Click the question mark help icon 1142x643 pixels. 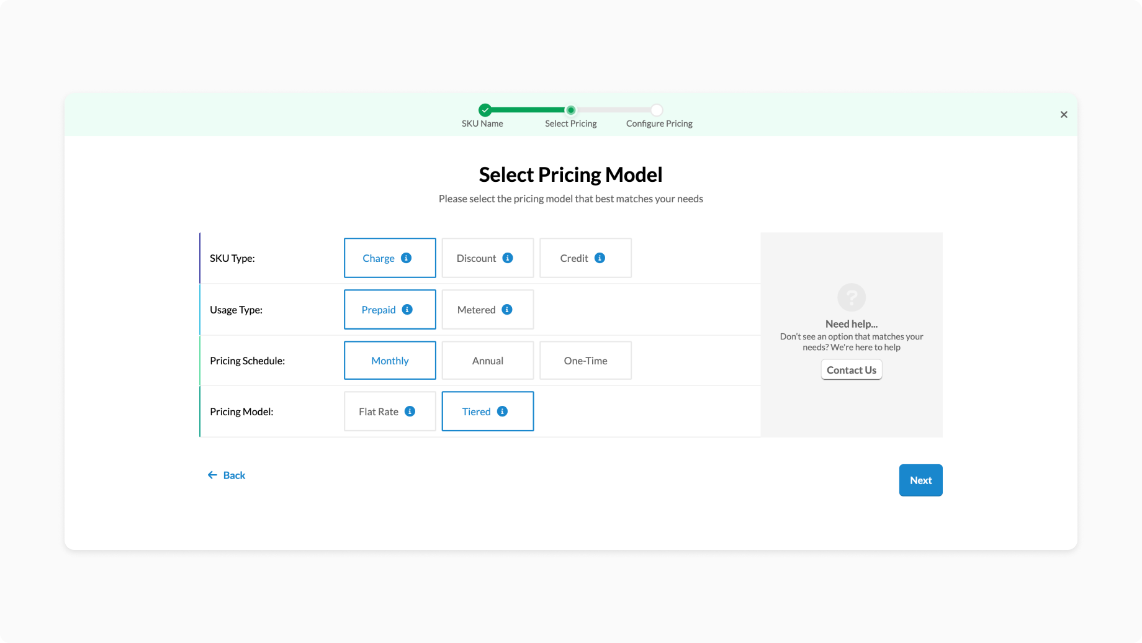click(x=851, y=297)
